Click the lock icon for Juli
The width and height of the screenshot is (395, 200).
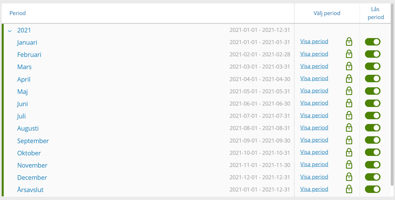(349, 116)
